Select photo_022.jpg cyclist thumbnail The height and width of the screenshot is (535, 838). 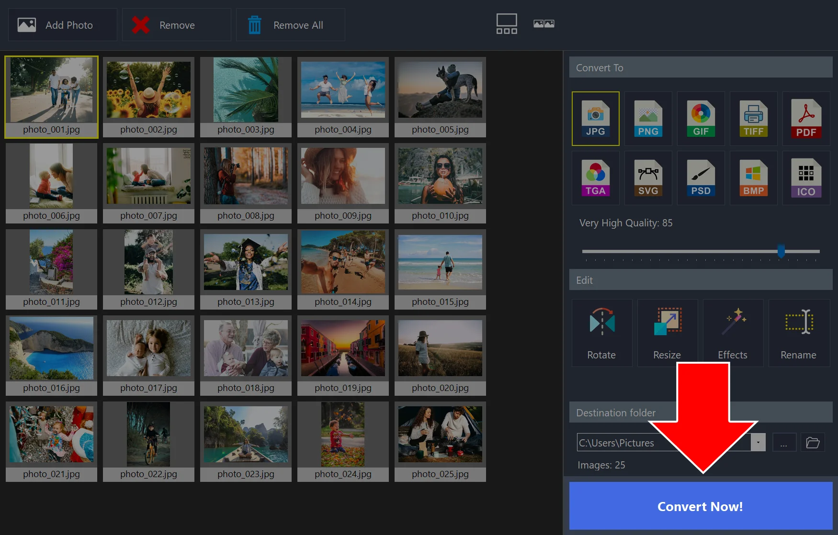click(x=148, y=442)
